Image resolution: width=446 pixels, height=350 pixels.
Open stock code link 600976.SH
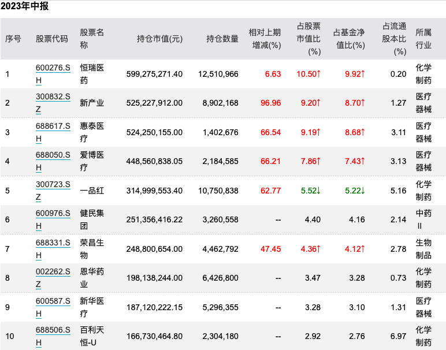click(53, 219)
